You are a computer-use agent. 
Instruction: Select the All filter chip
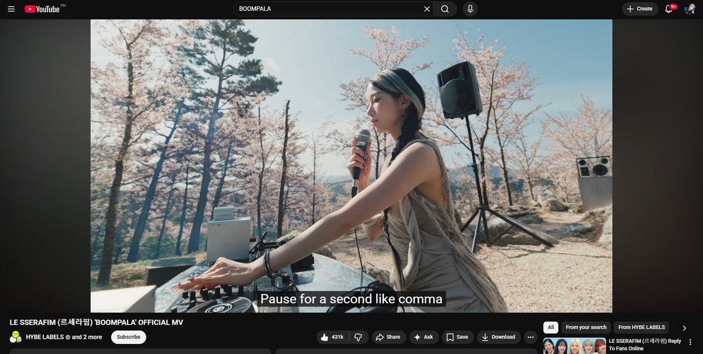[551, 328]
